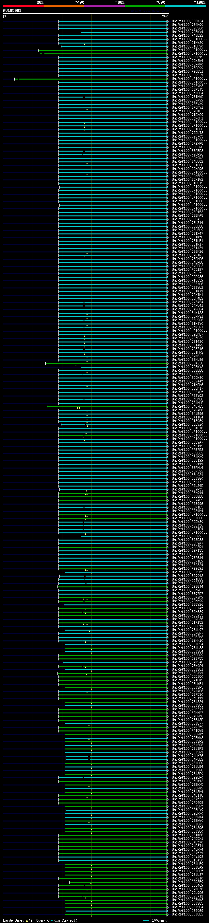The image size is (209, 923).
Task: Select hit label UniRef100_Q84KD0
Action: point(187,25)
